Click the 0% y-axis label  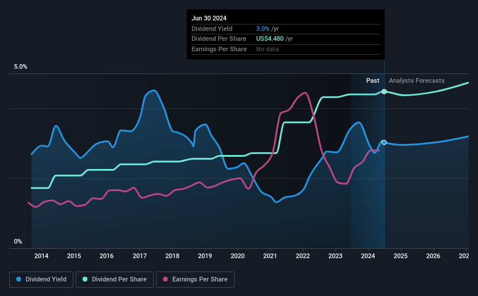[18, 241]
